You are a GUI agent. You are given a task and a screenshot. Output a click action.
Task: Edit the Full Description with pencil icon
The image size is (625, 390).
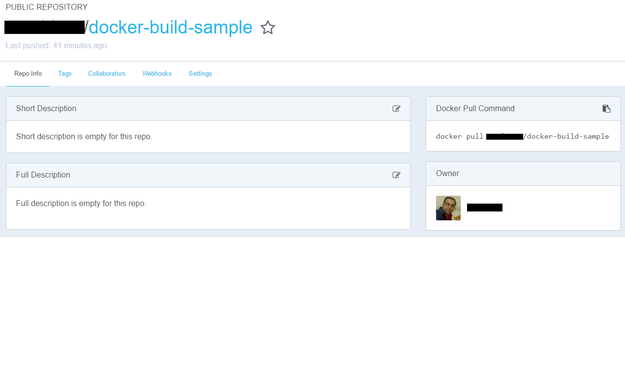[396, 175]
